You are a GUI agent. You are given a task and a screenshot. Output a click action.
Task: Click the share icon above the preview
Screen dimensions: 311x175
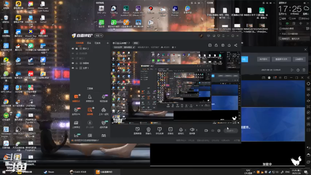click(236, 45)
